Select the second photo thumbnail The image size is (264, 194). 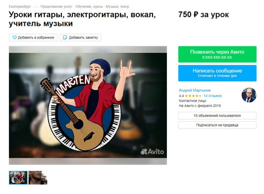38,178
